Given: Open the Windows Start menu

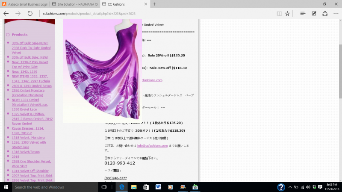Looking at the screenshot, I should (6, 187).
